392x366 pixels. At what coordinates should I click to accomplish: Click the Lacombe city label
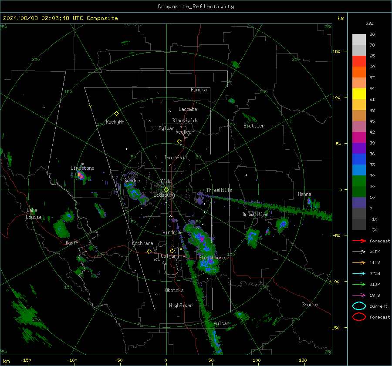click(x=188, y=109)
